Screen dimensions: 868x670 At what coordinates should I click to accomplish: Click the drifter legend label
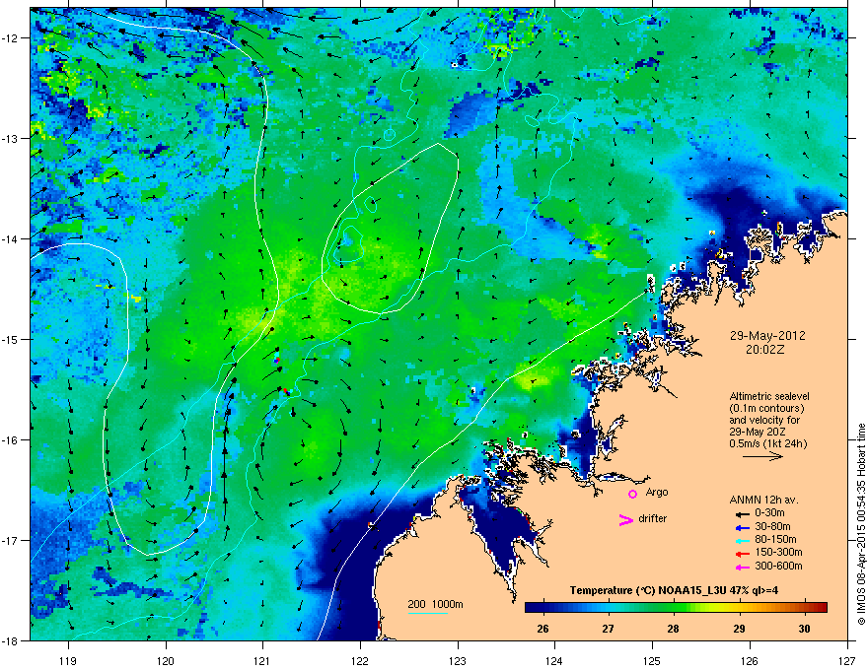point(653,519)
